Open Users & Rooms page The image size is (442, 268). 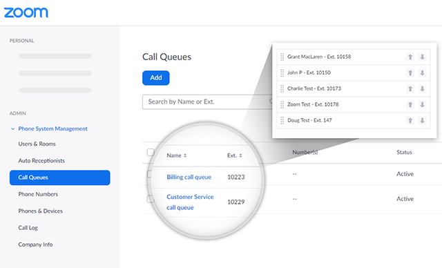click(x=37, y=144)
